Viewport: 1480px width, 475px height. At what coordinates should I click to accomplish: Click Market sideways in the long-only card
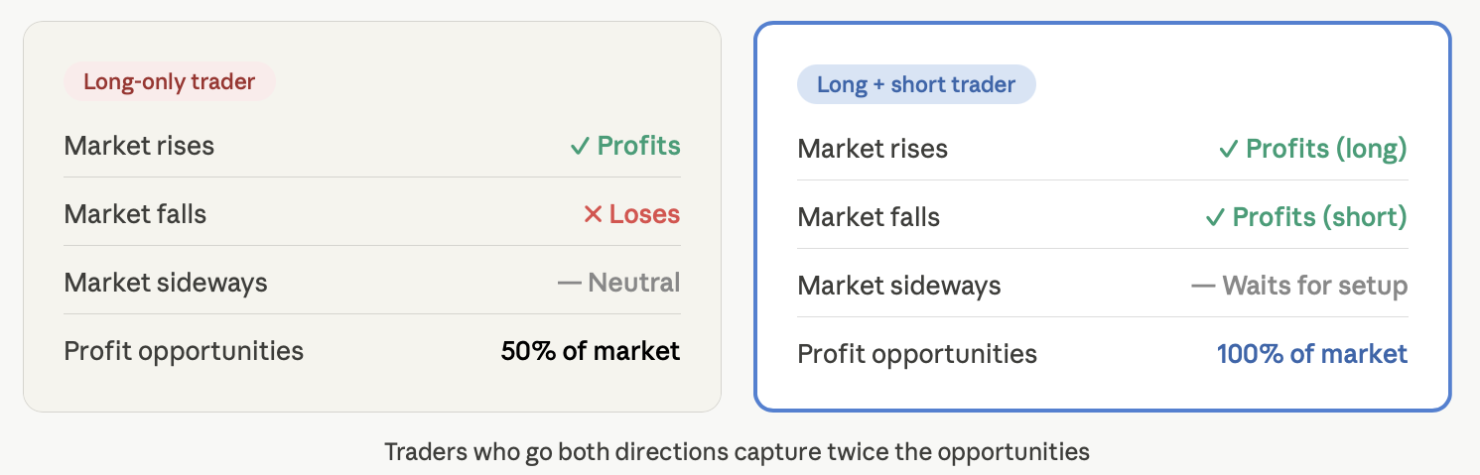pos(166,283)
